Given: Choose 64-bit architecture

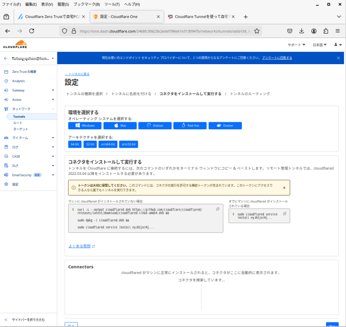Looking at the screenshot, I should (75, 144).
